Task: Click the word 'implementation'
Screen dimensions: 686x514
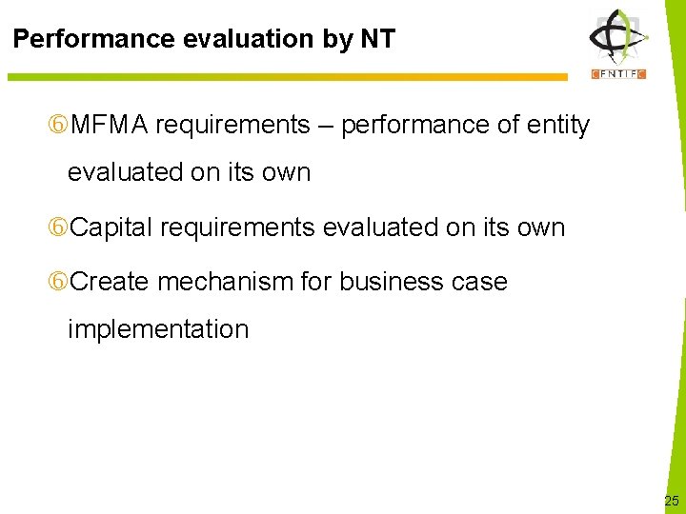Action: pos(158,329)
